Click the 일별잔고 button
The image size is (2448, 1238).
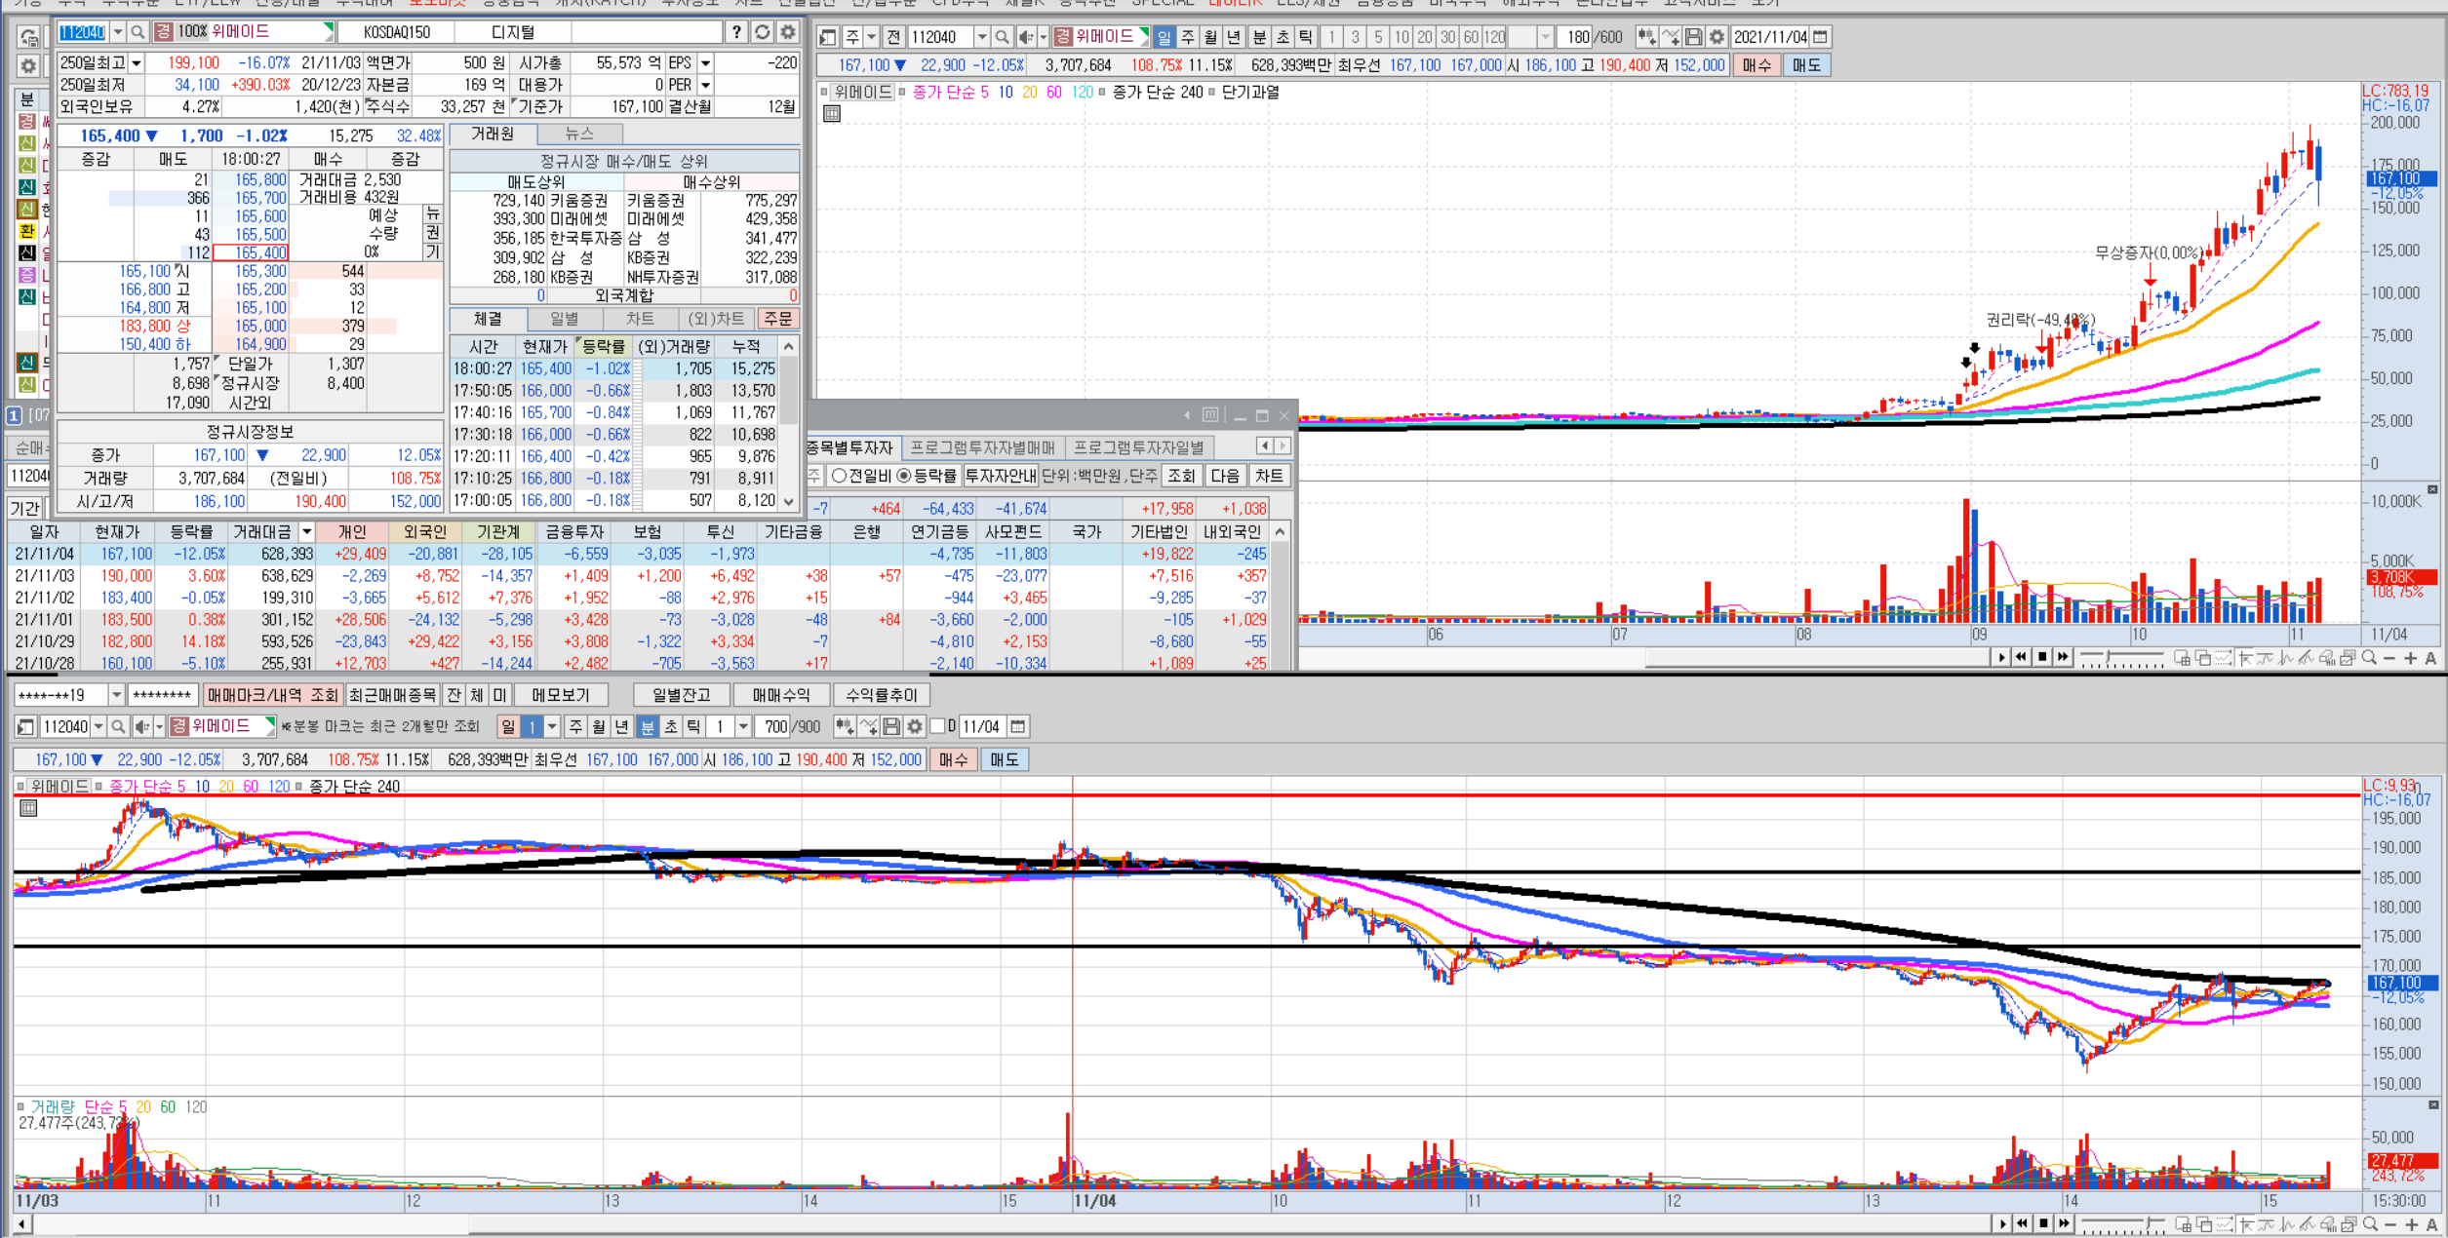point(681,695)
